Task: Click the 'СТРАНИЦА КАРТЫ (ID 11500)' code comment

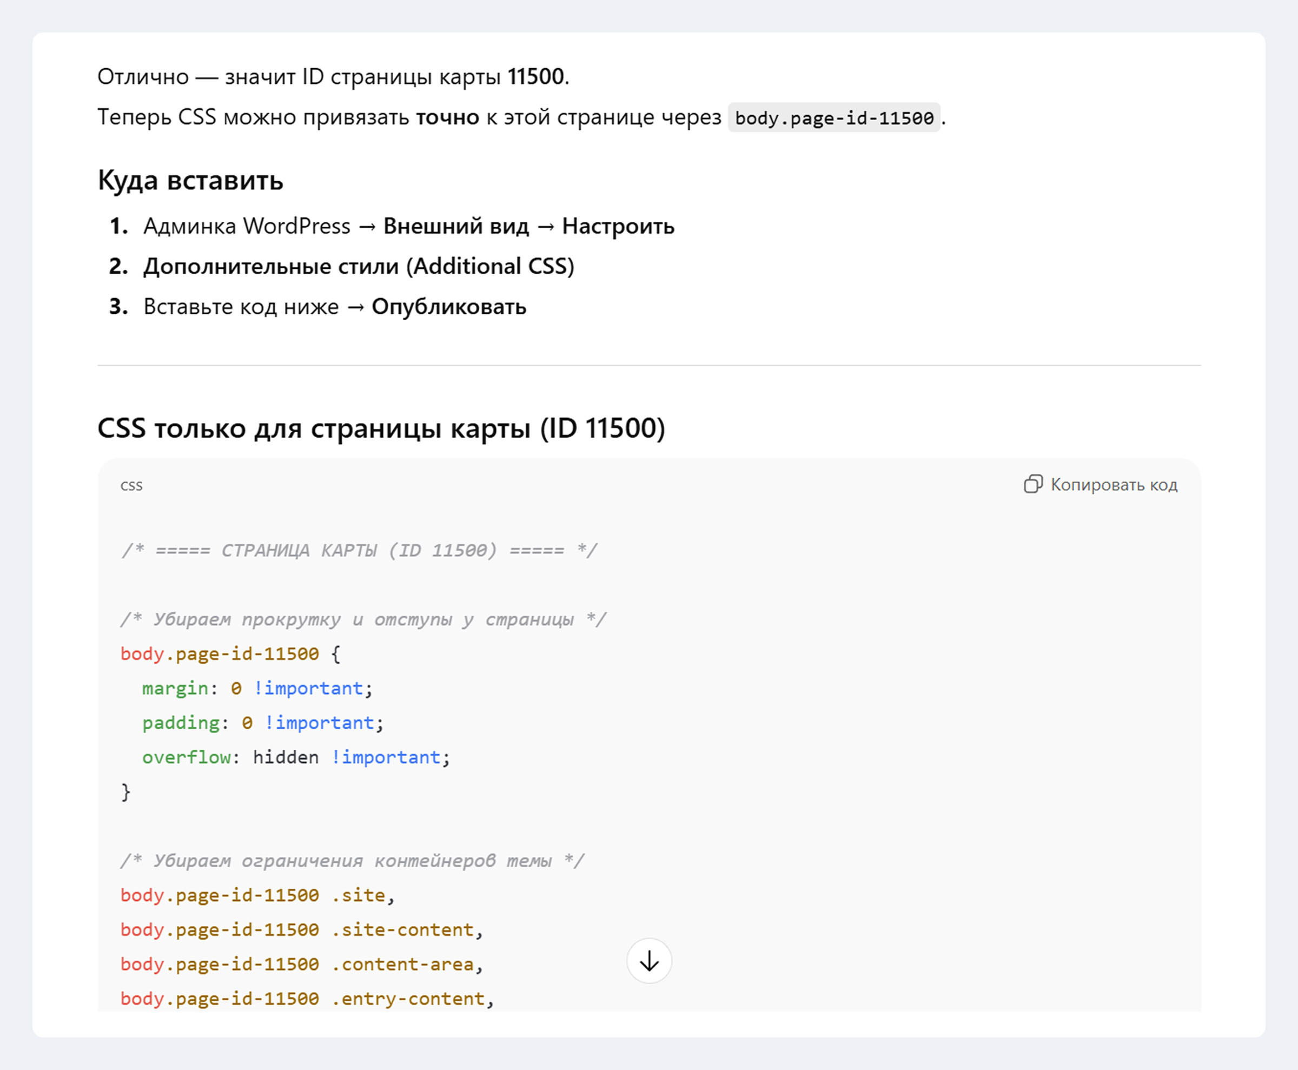Action: 359,550
